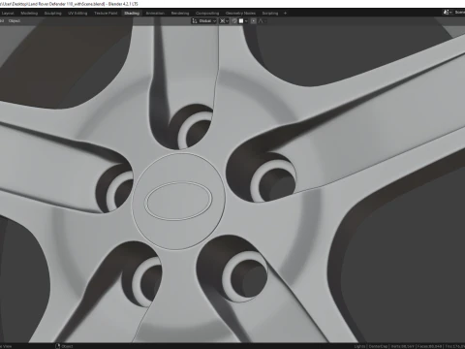The image size is (465, 349).
Task: Open the Animation workspace tab
Action: 155,14
